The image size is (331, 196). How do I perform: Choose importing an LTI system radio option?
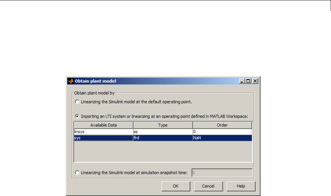click(x=77, y=116)
